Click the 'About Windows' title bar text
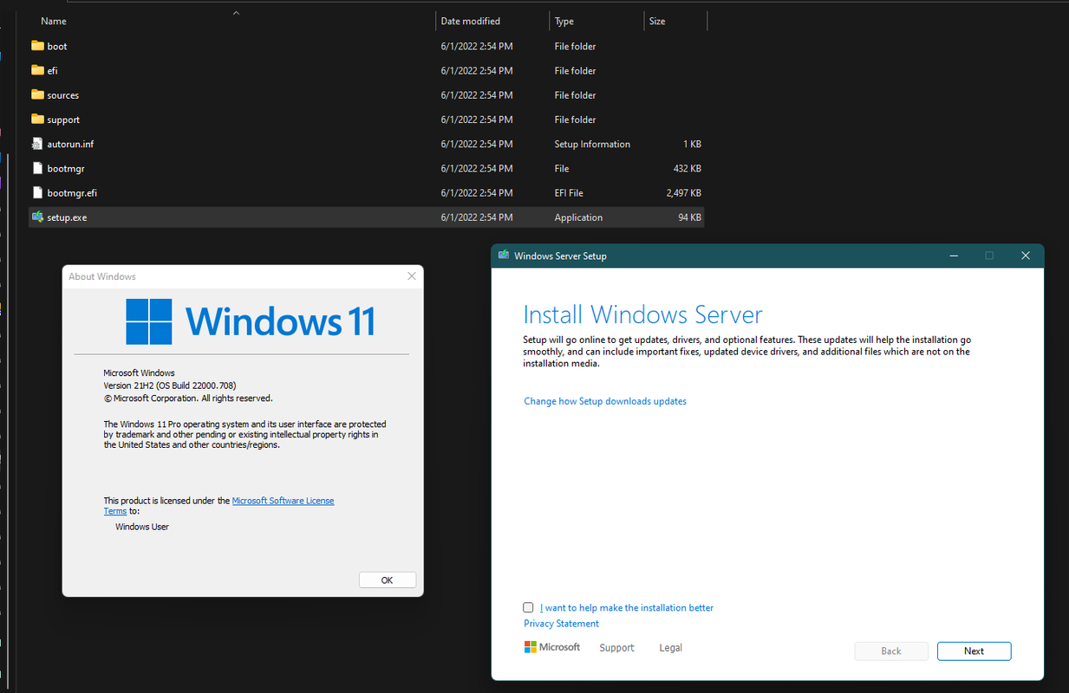The image size is (1069, 693). [x=102, y=276]
